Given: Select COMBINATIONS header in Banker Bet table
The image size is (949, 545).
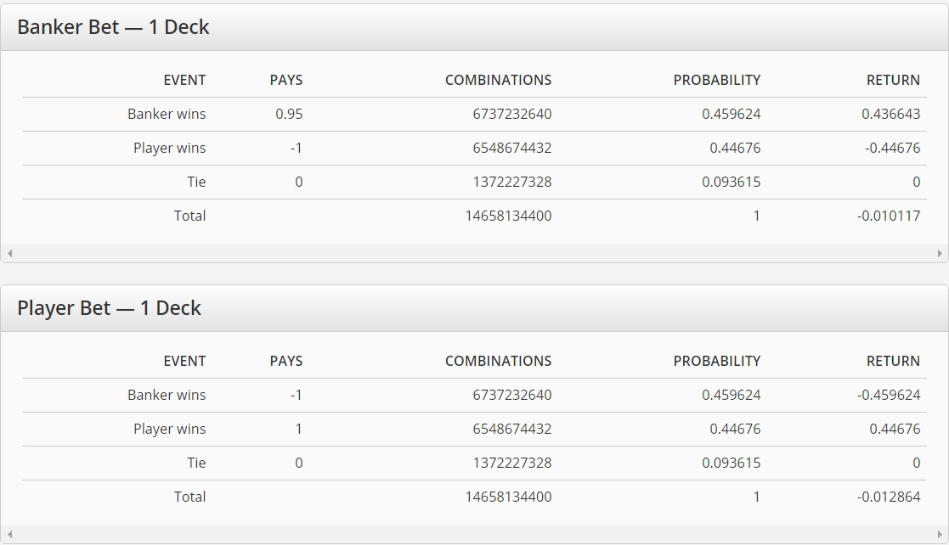Looking at the screenshot, I should coord(498,80).
